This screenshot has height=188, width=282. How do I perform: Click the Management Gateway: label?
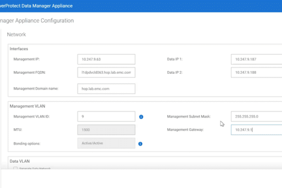point(185,130)
